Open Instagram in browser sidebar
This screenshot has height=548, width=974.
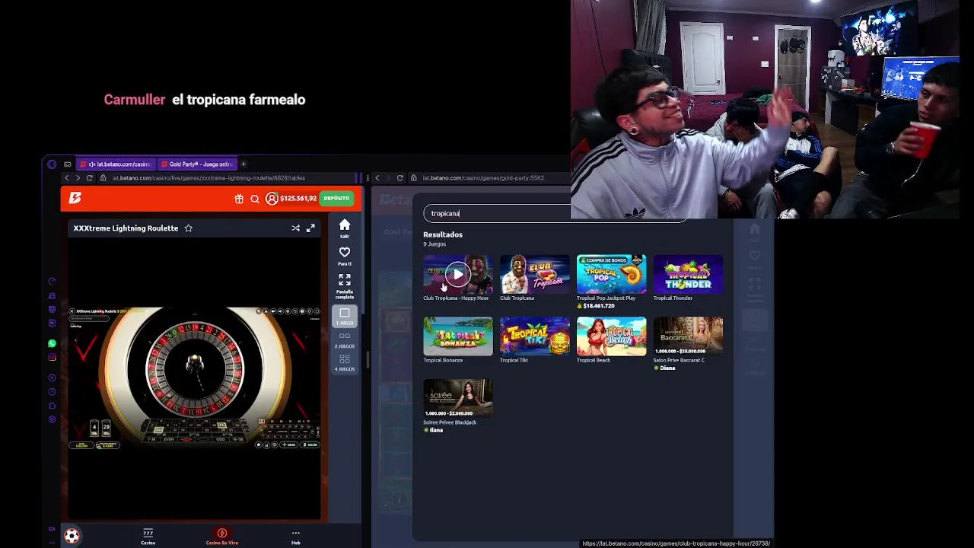(52, 357)
